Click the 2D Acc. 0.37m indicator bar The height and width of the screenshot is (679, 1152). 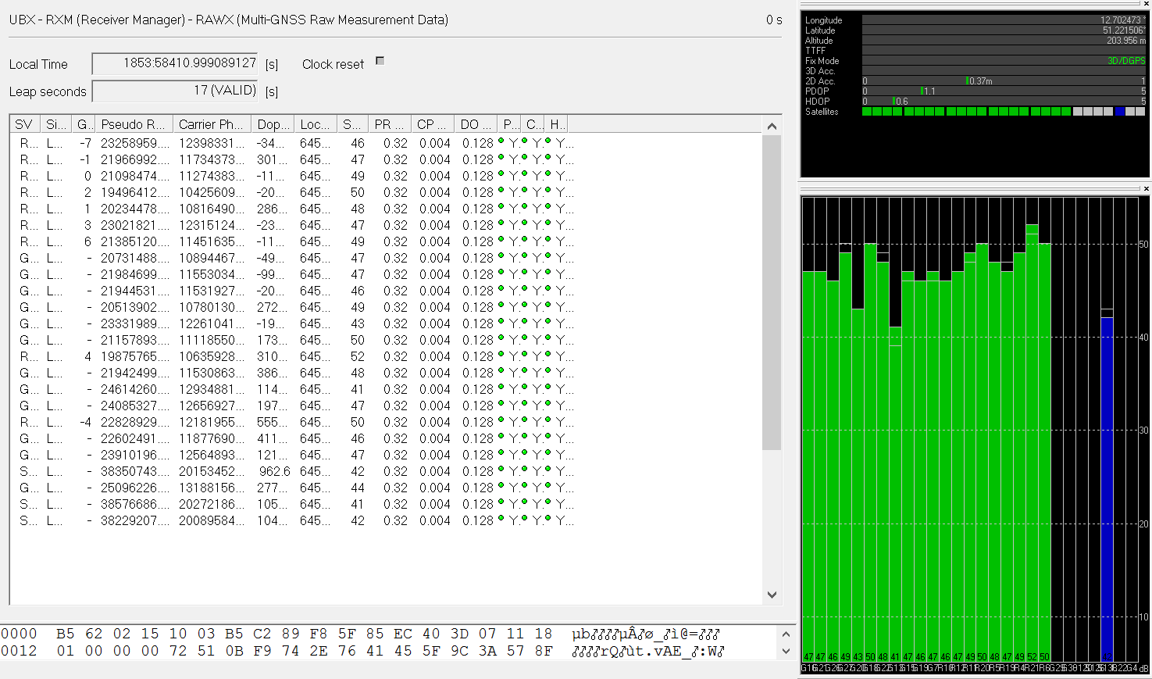tap(967, 81)
